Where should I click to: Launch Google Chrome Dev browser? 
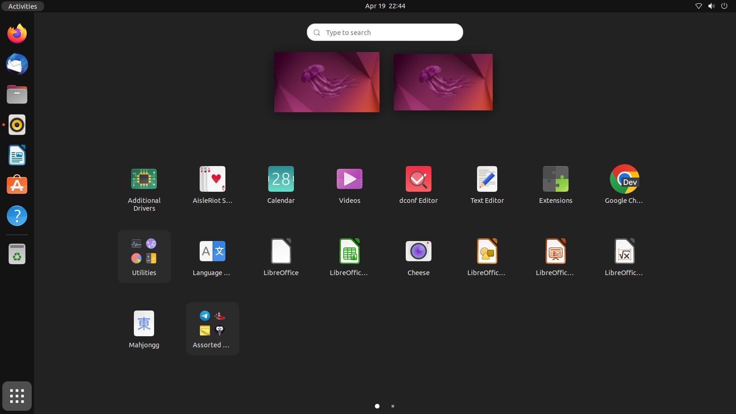point(624,179)
